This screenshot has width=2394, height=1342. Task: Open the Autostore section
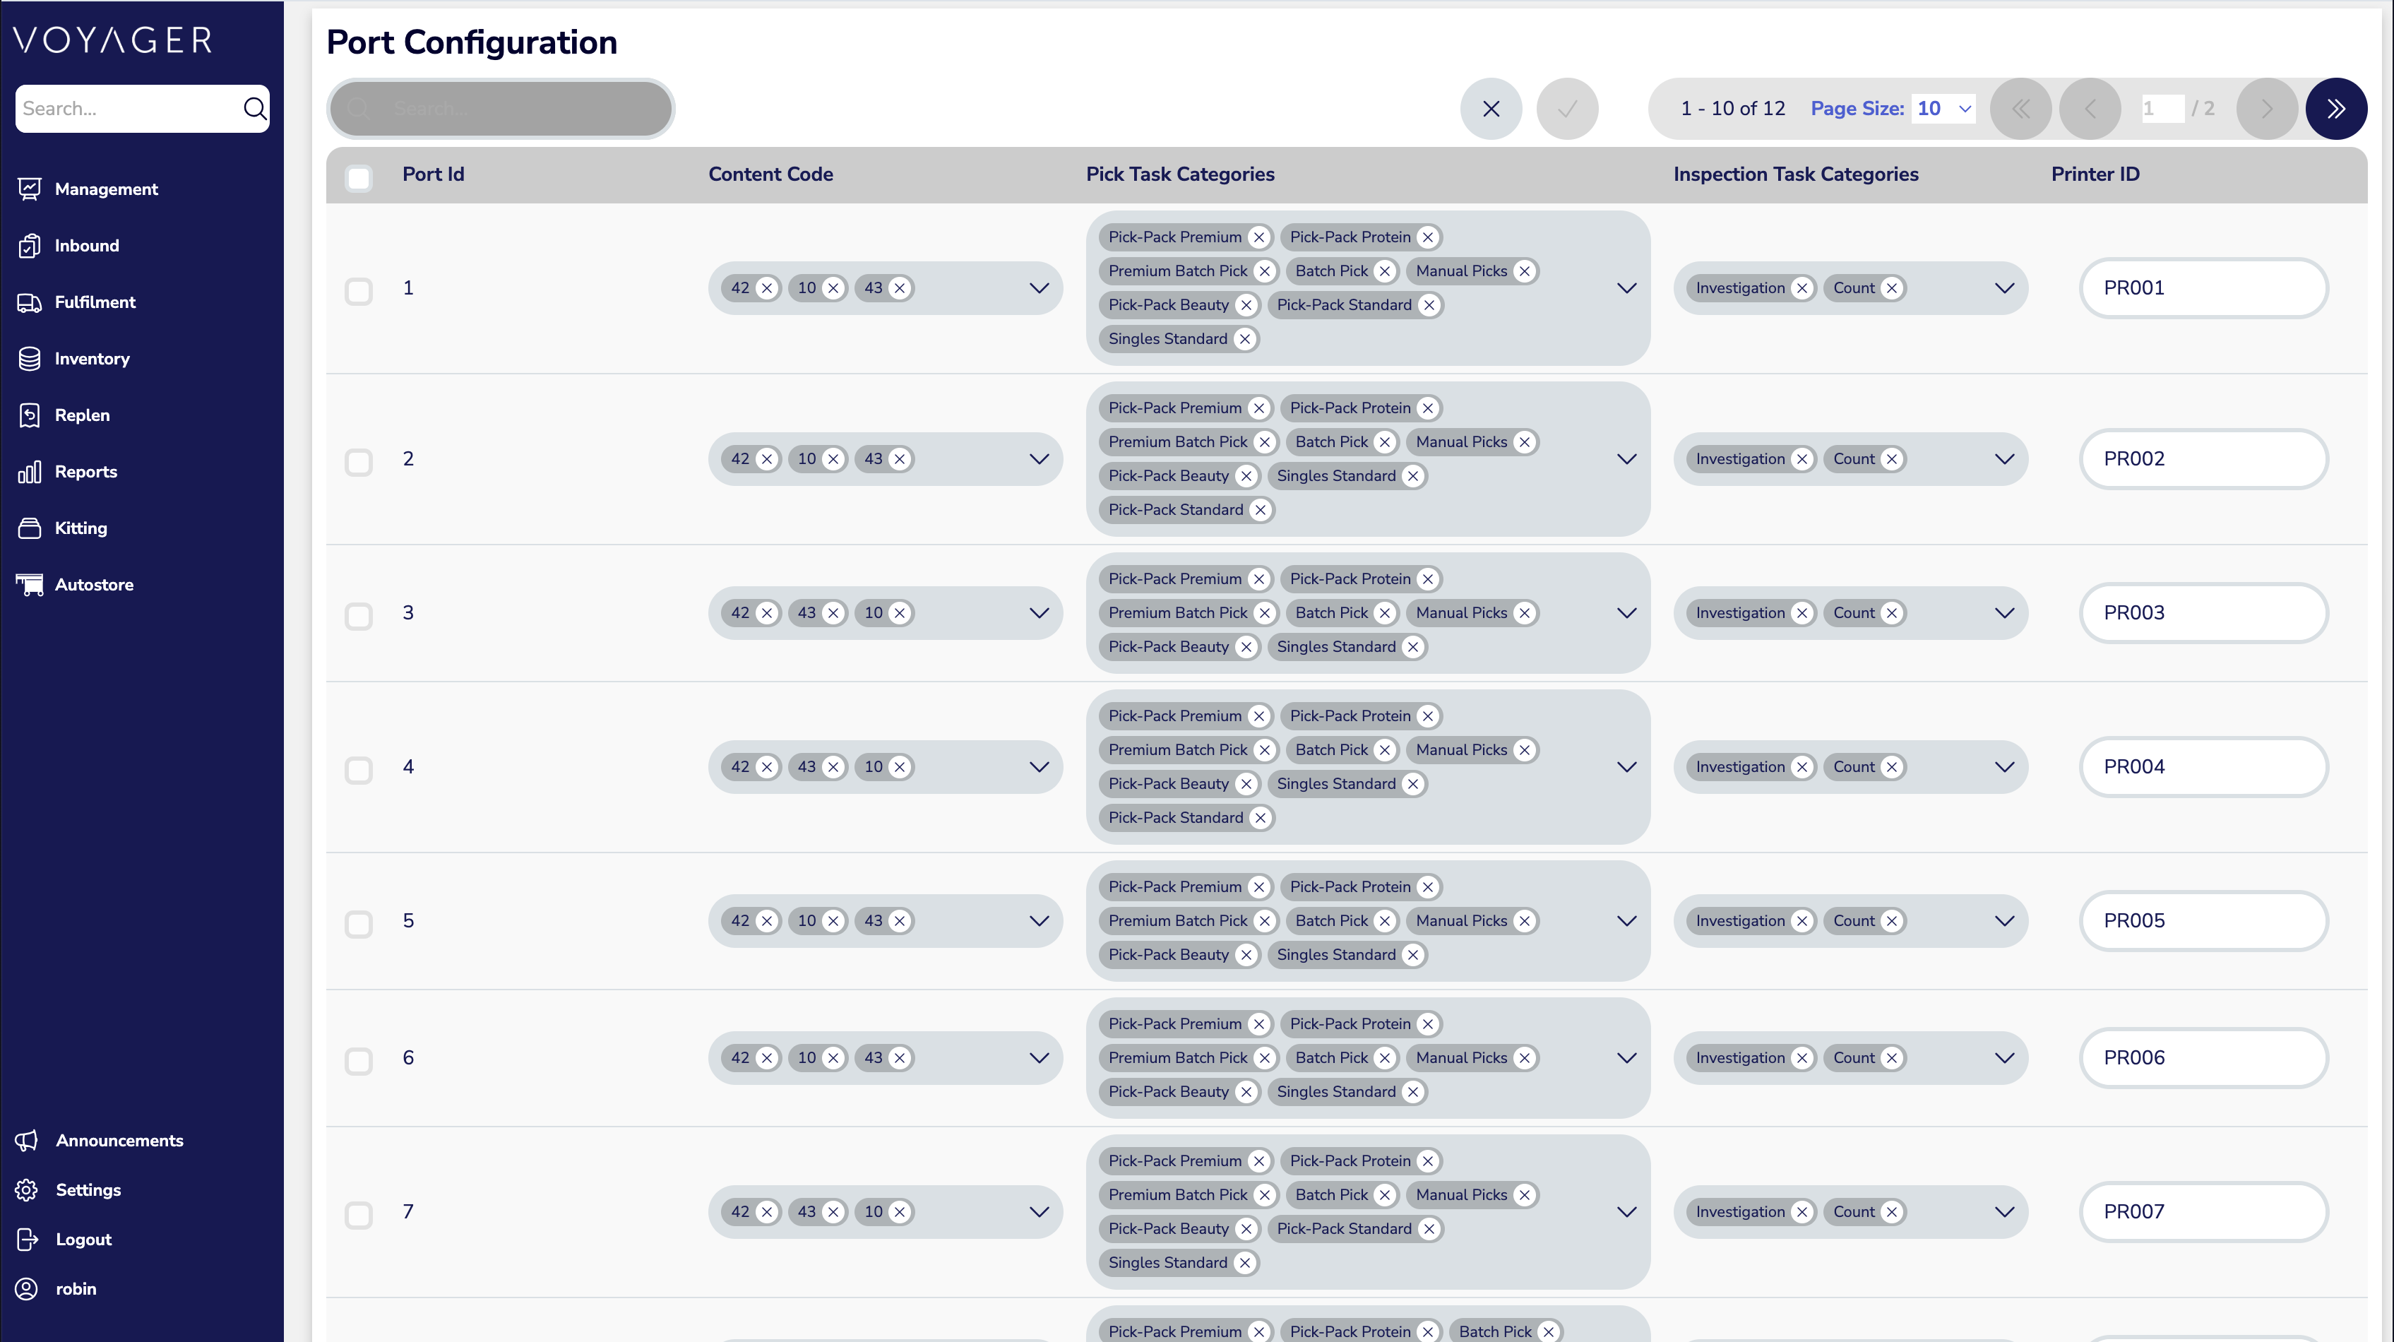pos(95,583)
